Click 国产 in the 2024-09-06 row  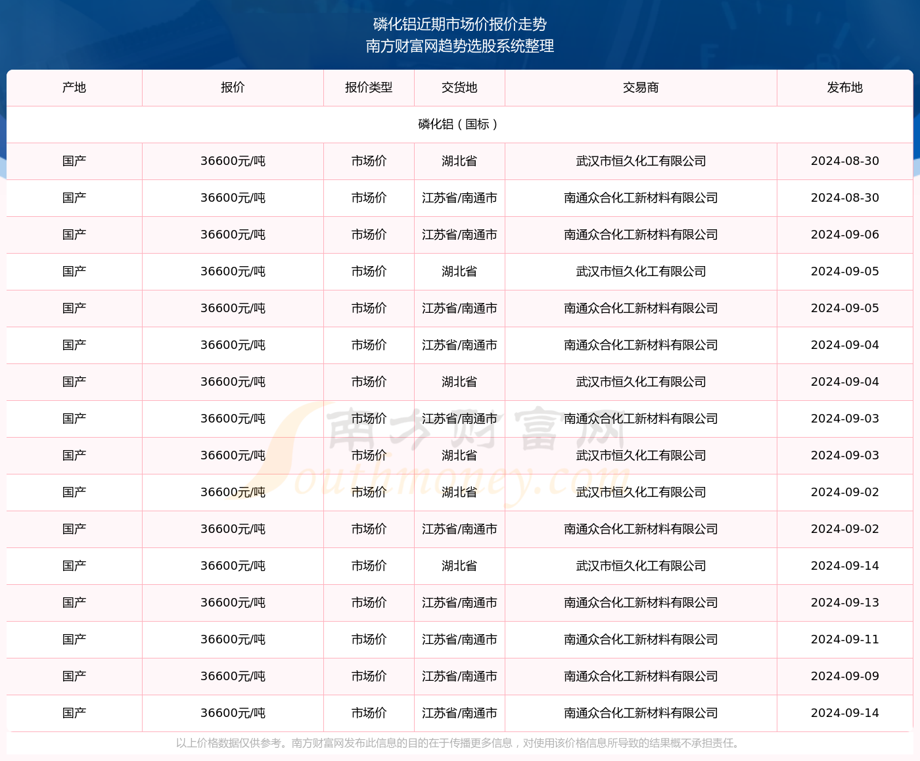[x=74, y=235]
